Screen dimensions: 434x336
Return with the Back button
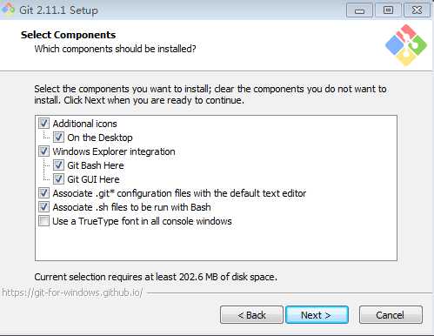point(251,315)
